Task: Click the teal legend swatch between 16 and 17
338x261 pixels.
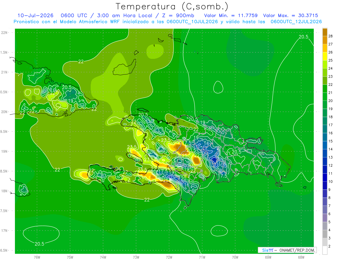Action: coord(325,129)
